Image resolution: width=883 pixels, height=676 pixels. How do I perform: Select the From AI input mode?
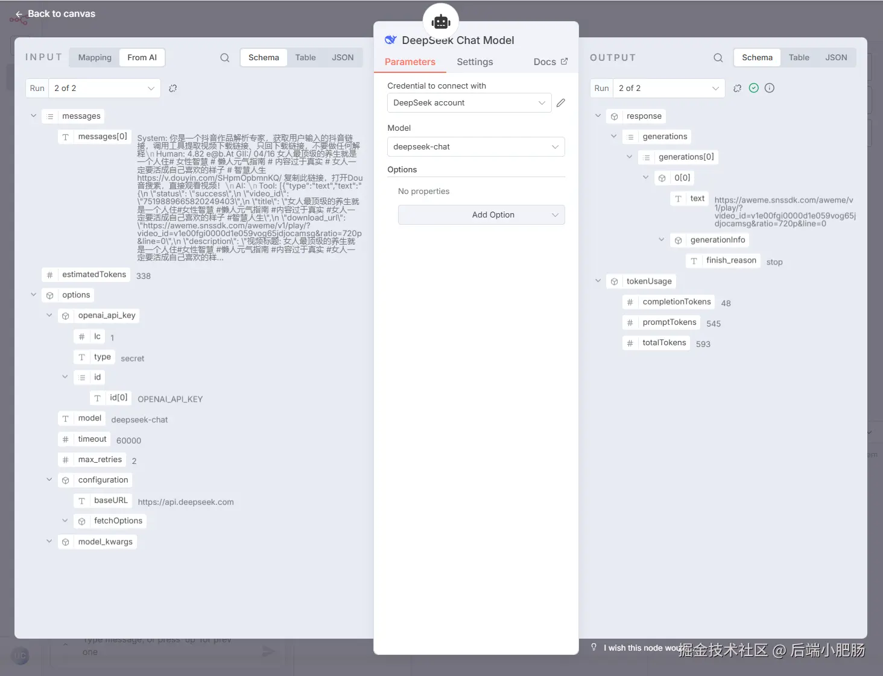(x=142, y=58)
